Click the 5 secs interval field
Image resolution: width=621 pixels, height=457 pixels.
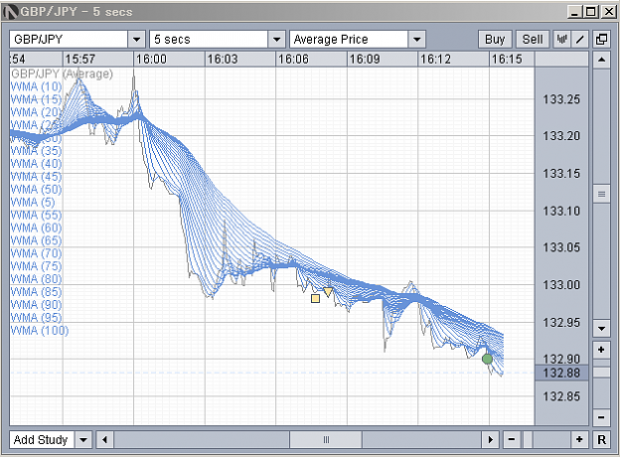tap(209, 39)
